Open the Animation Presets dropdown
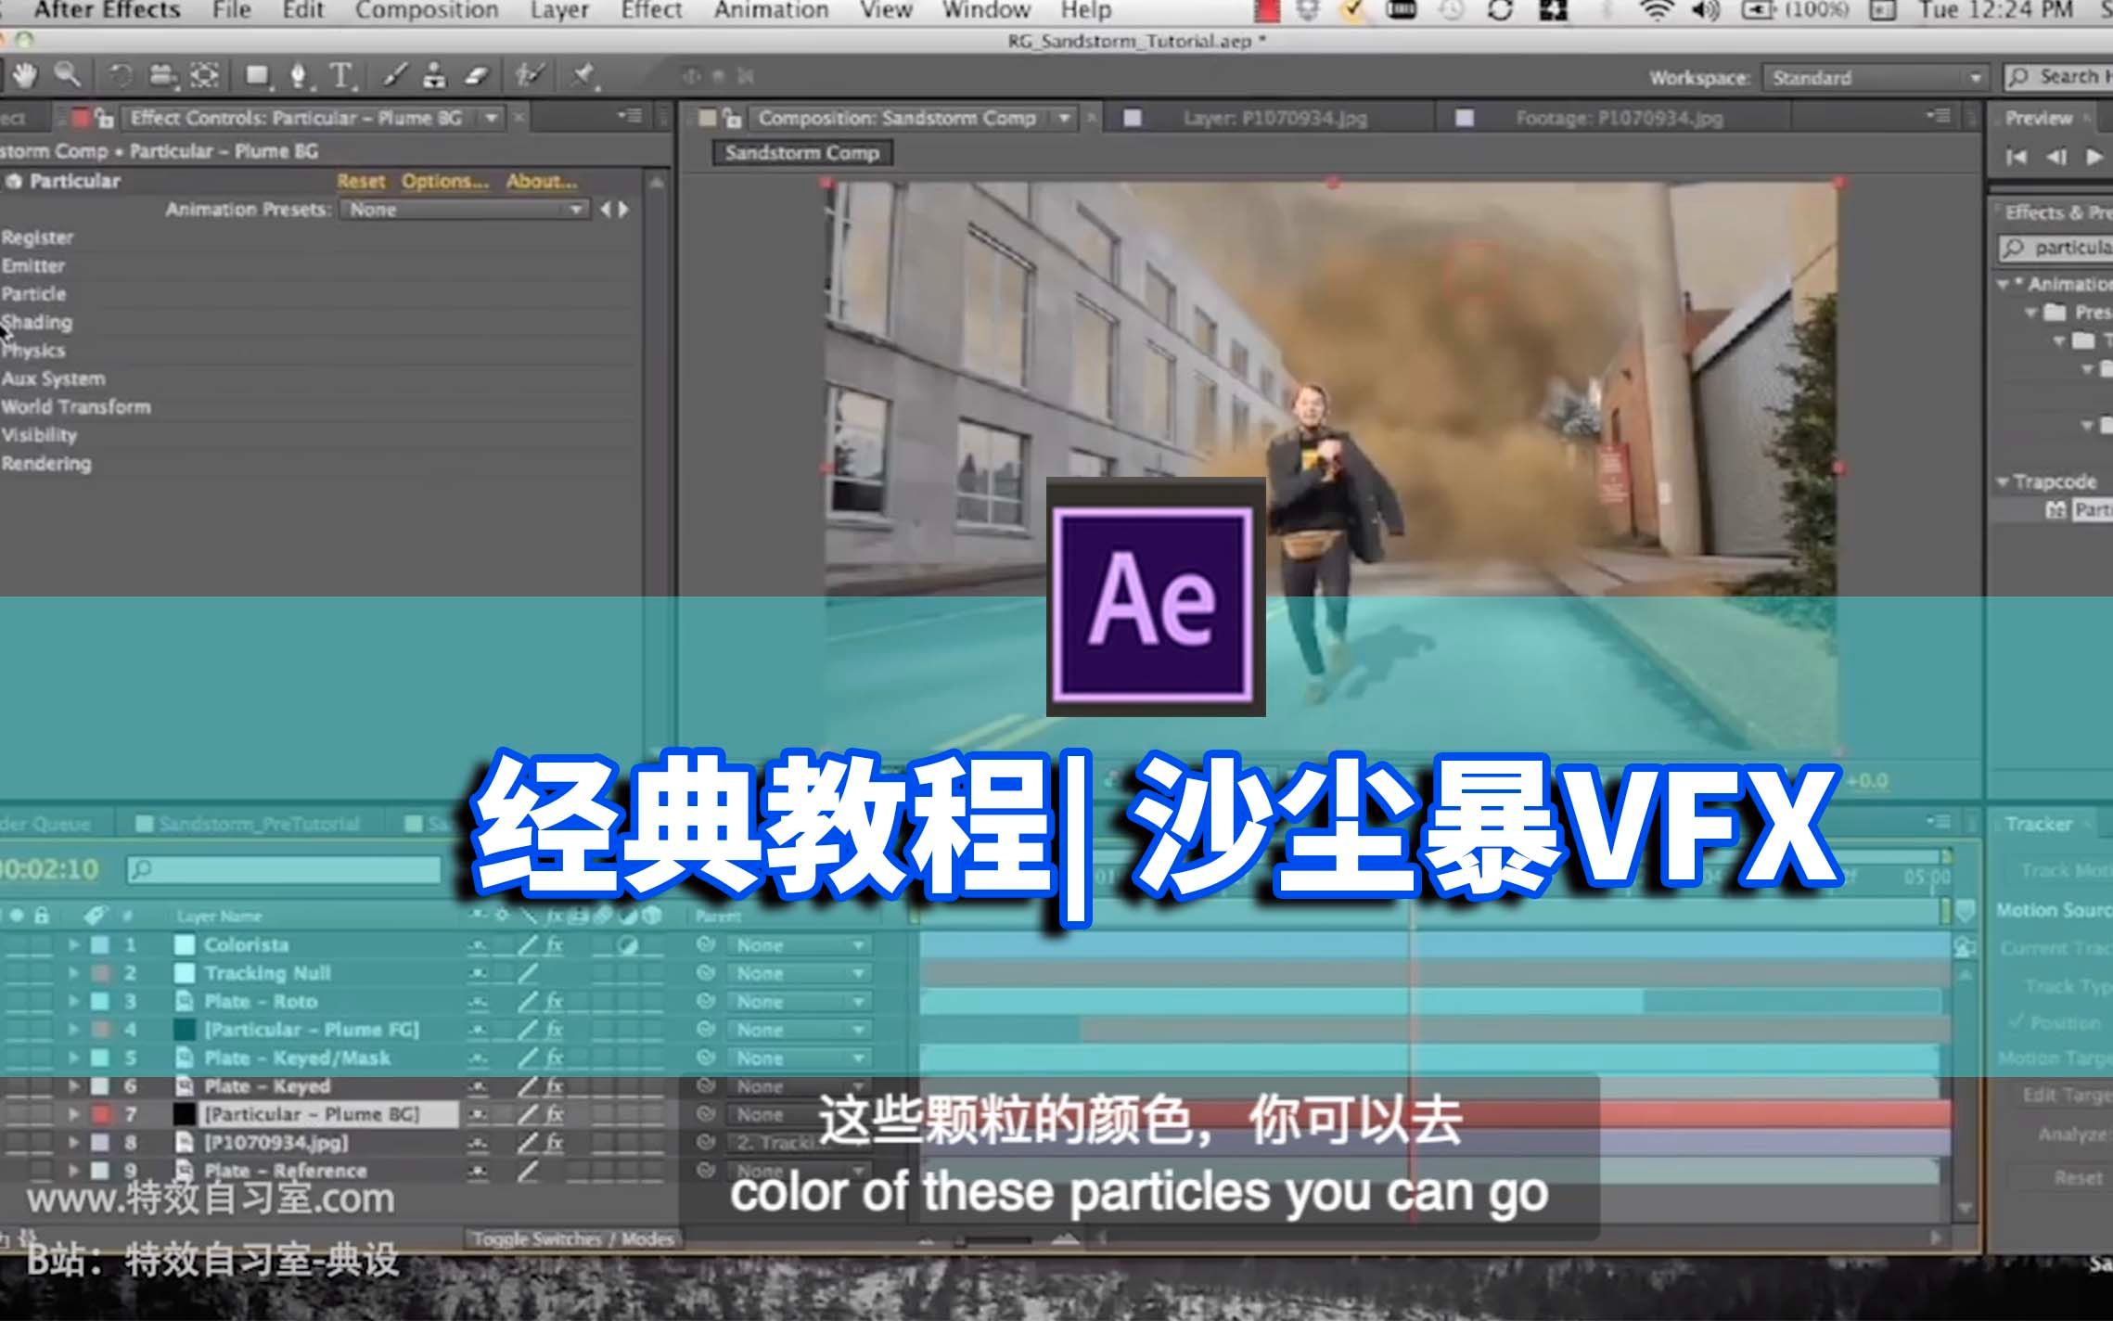This screenshot has width=2113, height=1321. tap(465, 210)
